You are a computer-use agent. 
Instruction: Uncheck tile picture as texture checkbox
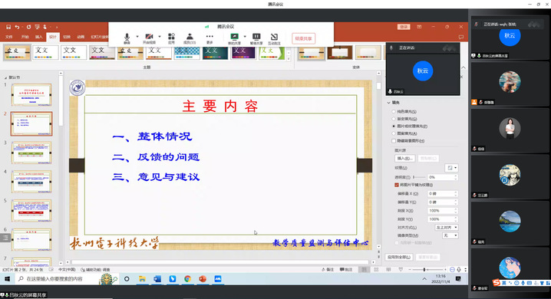397,185
